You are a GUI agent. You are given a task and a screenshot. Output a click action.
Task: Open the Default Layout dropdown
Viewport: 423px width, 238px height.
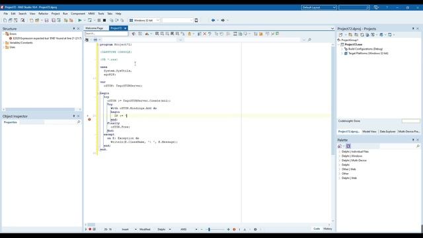pos(319,7)
